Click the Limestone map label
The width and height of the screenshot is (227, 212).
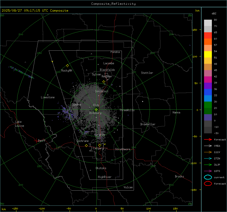[x=48, y=97]
